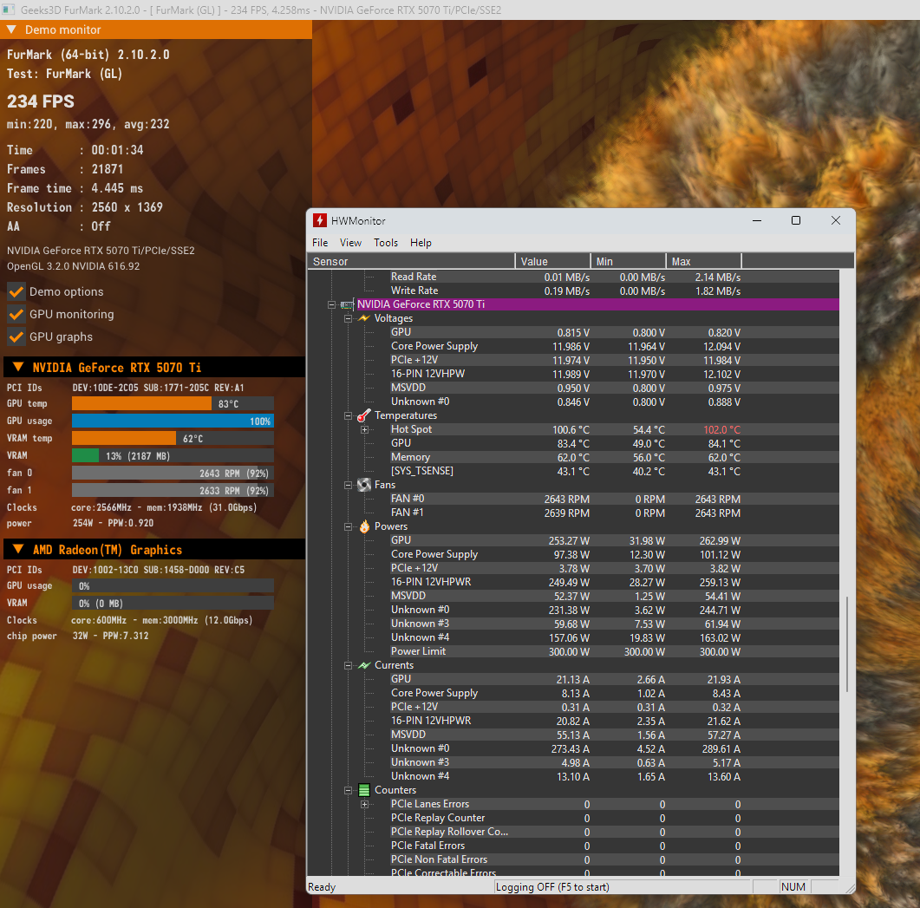920x908 pixels.
Task: Click the fan 0 RPM bar
Action: pyautogui.click(x=173, y=473)
